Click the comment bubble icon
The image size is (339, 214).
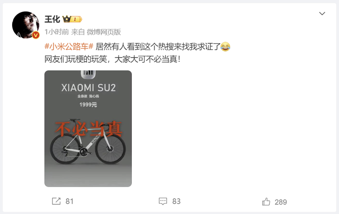coord(163,201)
